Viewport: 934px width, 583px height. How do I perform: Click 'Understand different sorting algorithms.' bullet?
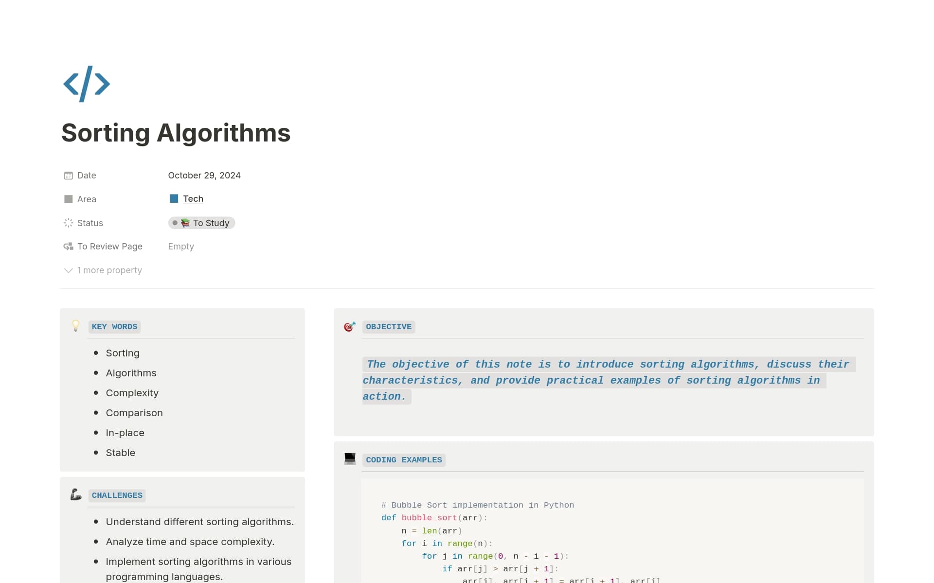200,522
